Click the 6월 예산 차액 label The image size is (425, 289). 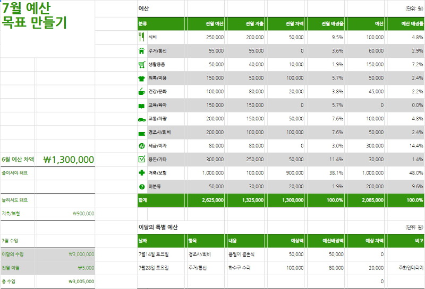click(18, 160)
